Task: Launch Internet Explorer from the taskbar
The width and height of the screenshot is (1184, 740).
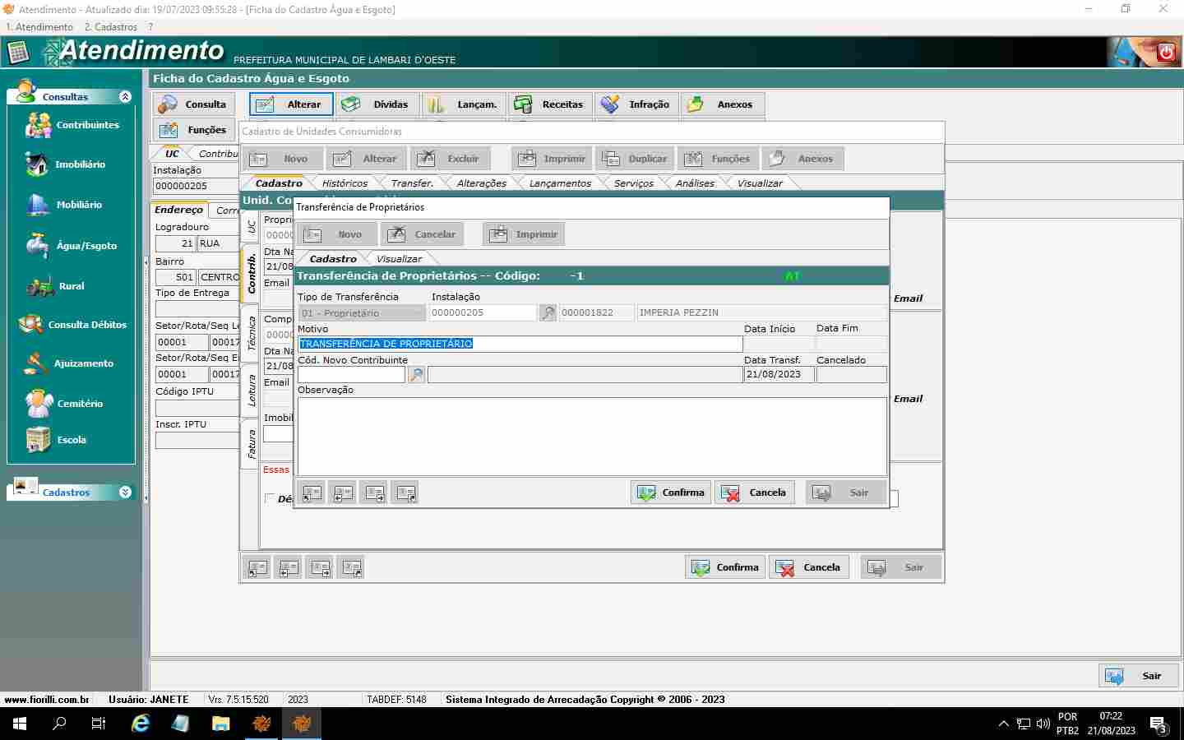Action: [141, 724]
